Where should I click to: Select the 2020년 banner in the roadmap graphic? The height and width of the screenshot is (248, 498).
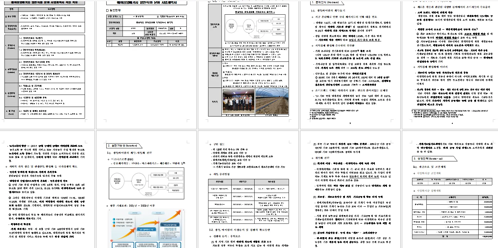(x=135, y=213)
